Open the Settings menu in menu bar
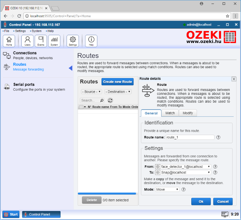Screen dimensions: 241x220 tap(20, 31)
